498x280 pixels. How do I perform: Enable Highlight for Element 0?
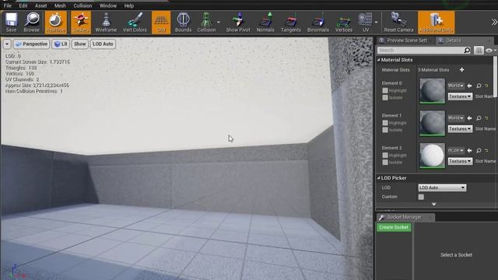point(385,90)
